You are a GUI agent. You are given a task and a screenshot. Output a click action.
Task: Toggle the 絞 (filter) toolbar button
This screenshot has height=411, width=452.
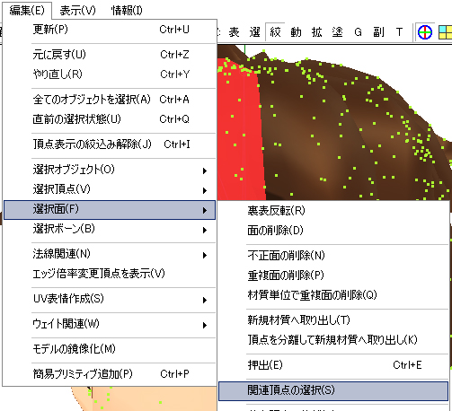[x=275, y=31]
